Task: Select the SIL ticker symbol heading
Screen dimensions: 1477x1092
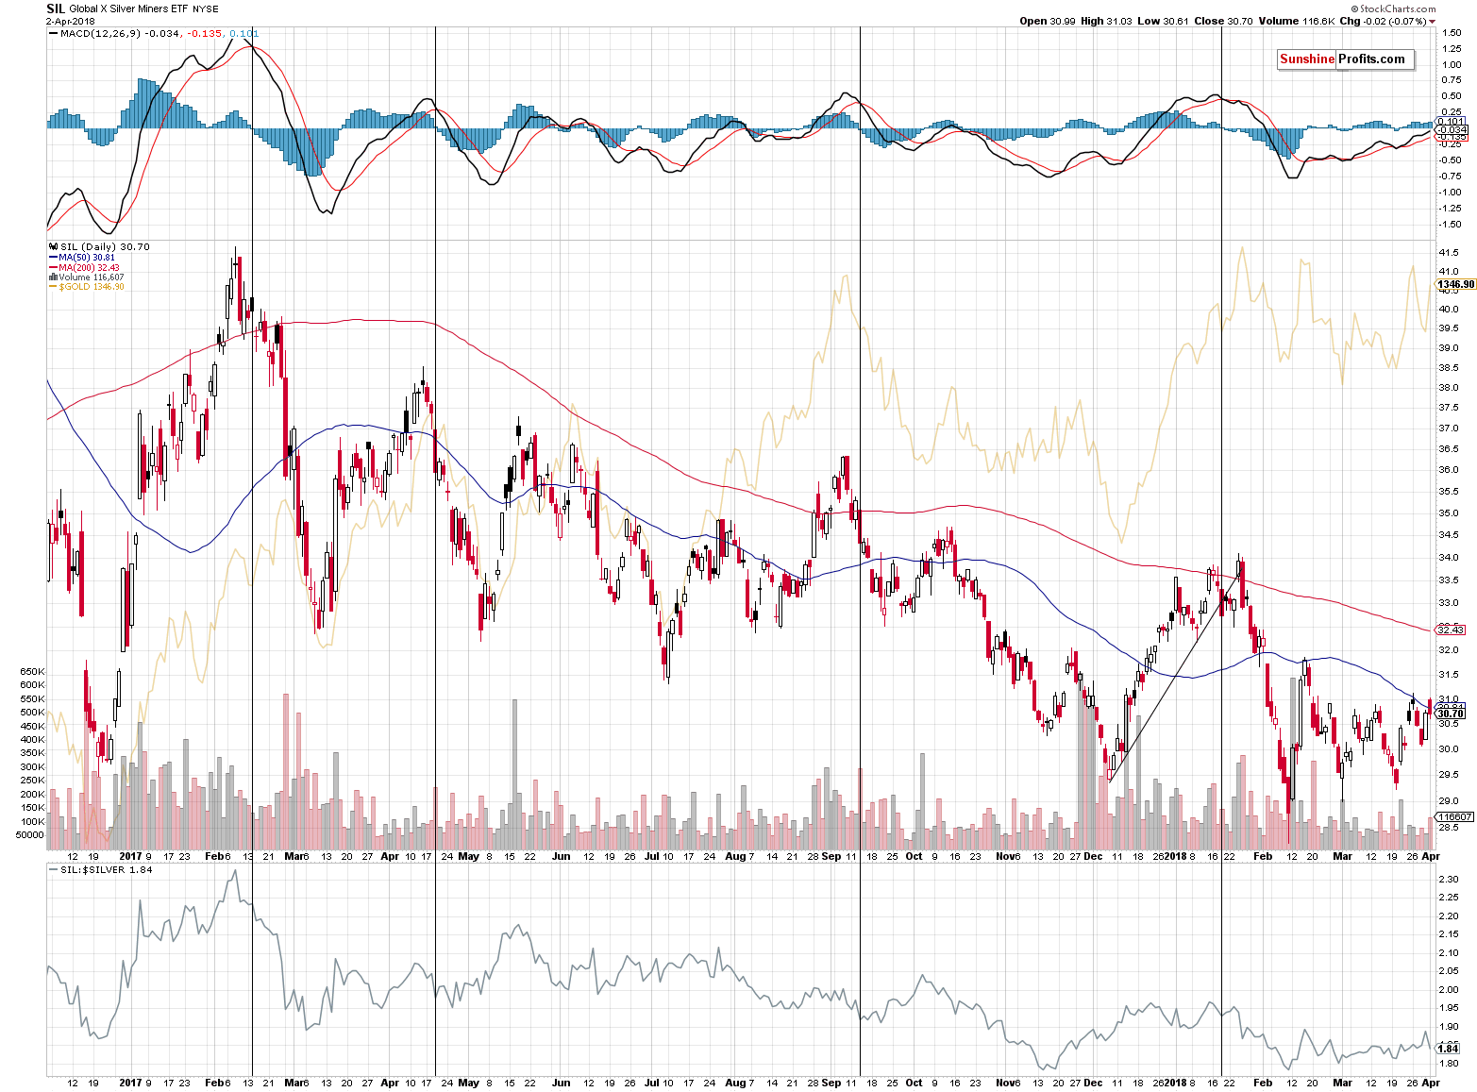Action: click(x=56, y=8)
